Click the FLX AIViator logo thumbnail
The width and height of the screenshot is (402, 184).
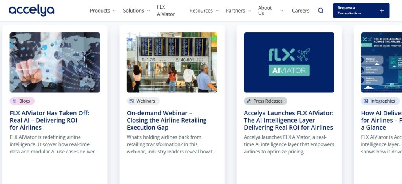[x=289, y=62]
